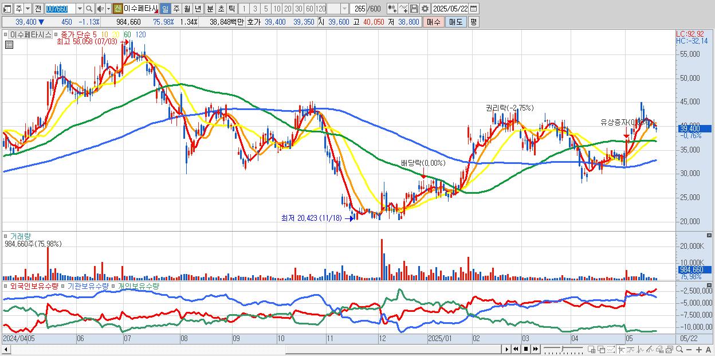
Task: Click the 거래량 volume panel label
Action: (21, 236)
